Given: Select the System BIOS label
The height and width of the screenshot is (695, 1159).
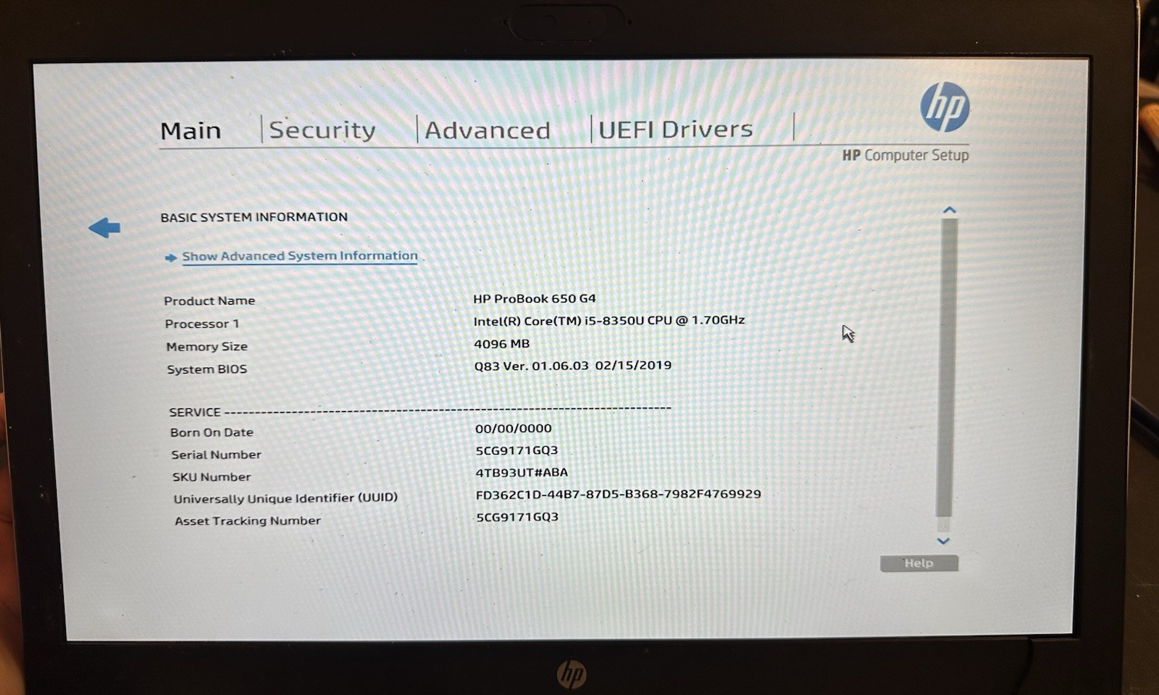Looking at the screenshot, I should [207, 369].
